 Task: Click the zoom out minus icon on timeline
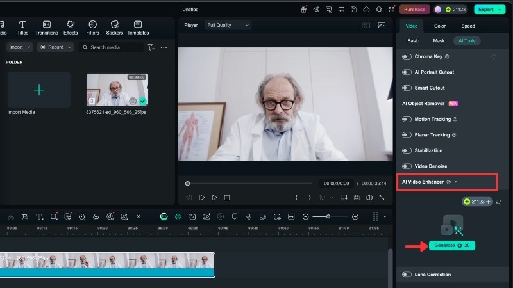coord(305,216)
